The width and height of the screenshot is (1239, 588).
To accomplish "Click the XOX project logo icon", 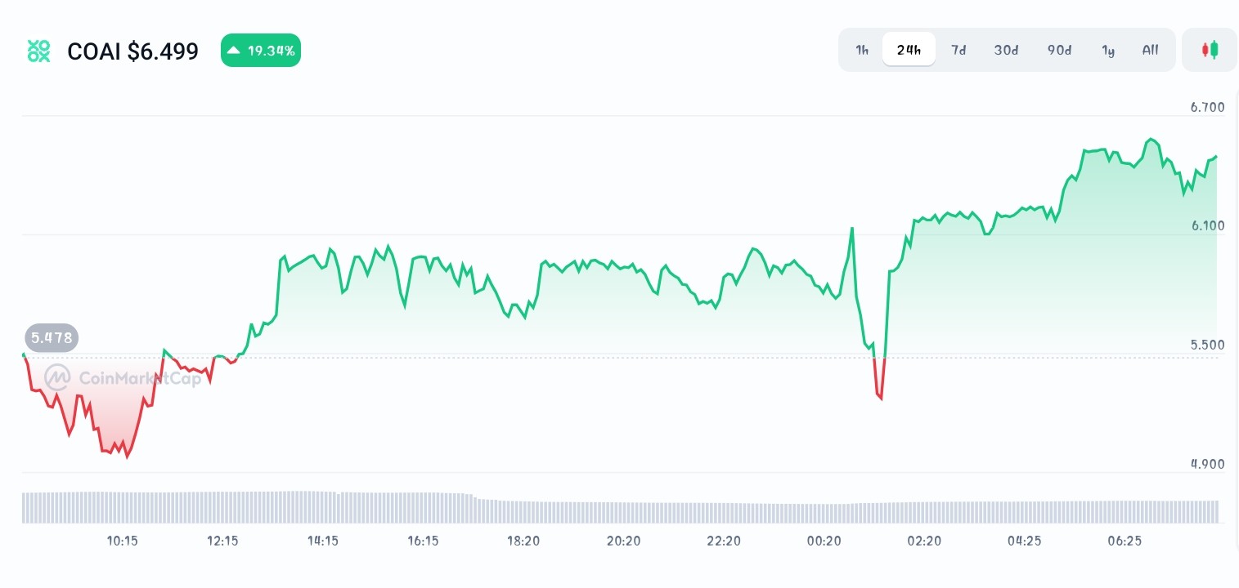I will tap(38, 51).
